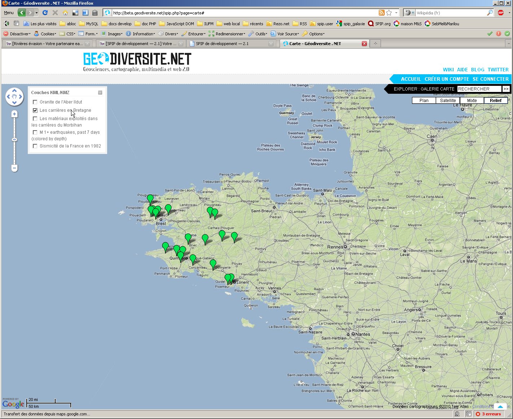Switch map to Plan view
Viewport: 513px width, 419px height.
tap(424, 101)
